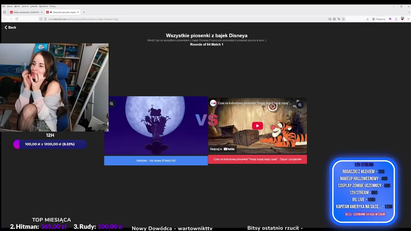
Task: Choose Herkules - Ani słowa (Polish) HD
Action: tap(156, 161)
